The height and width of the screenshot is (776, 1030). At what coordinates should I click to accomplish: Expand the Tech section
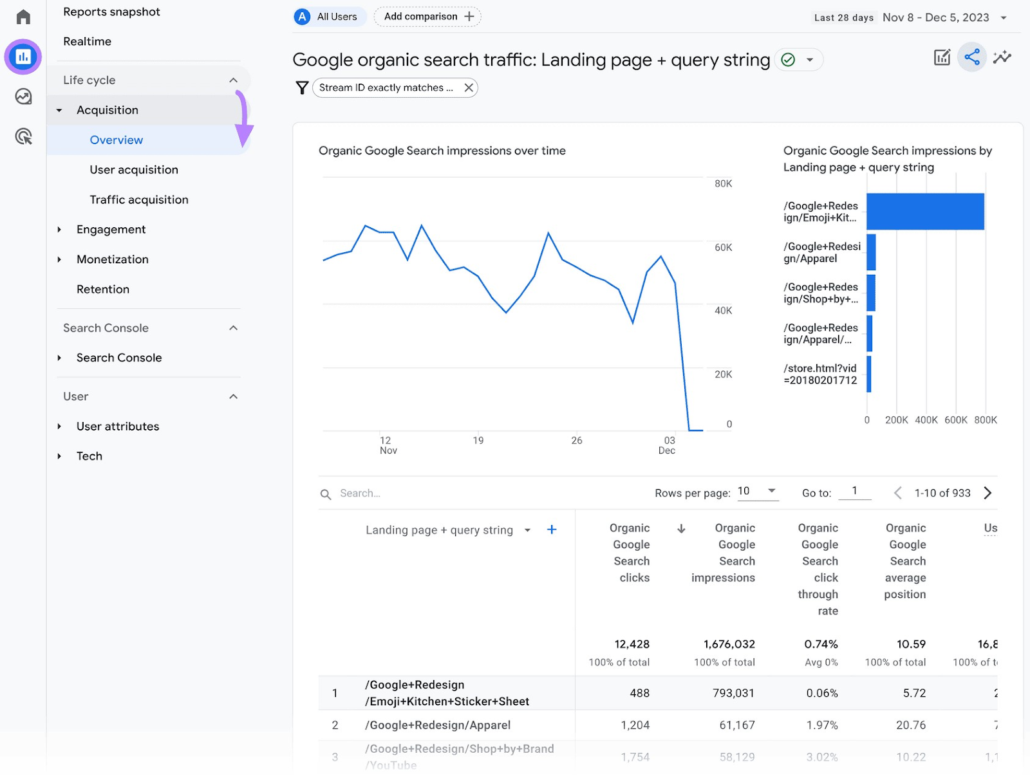click(59, 456)
